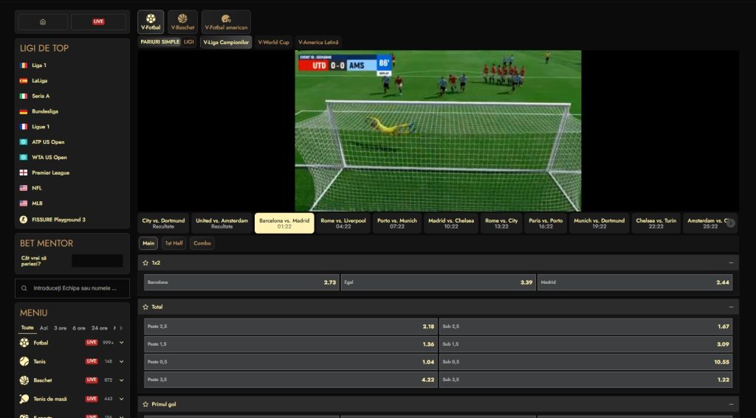Click the time filter next arrow
Screen dimensions: 756x418
click(121, 328)
